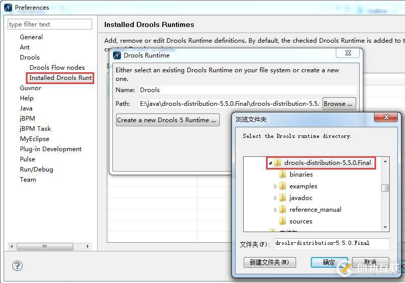This screenshot has width=405, height=283.
Task: Click 新建文件夹 to make new folder
Action: click(270, 262)
